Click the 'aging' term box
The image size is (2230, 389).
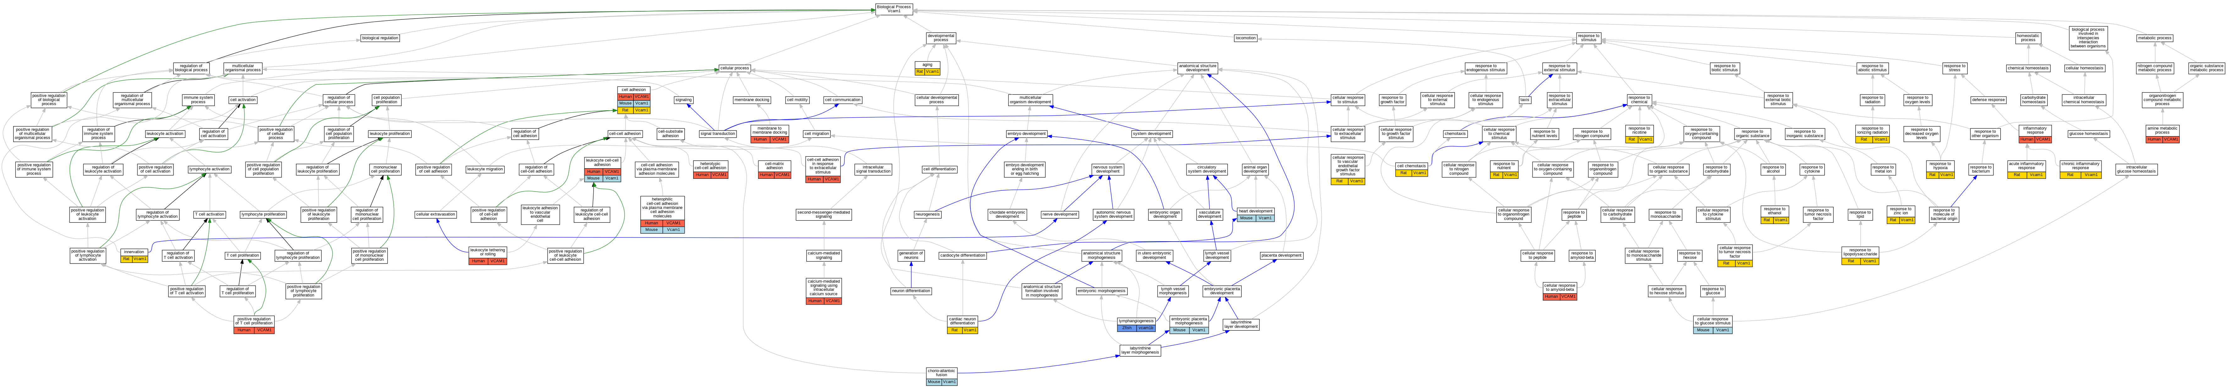[927, 68]
